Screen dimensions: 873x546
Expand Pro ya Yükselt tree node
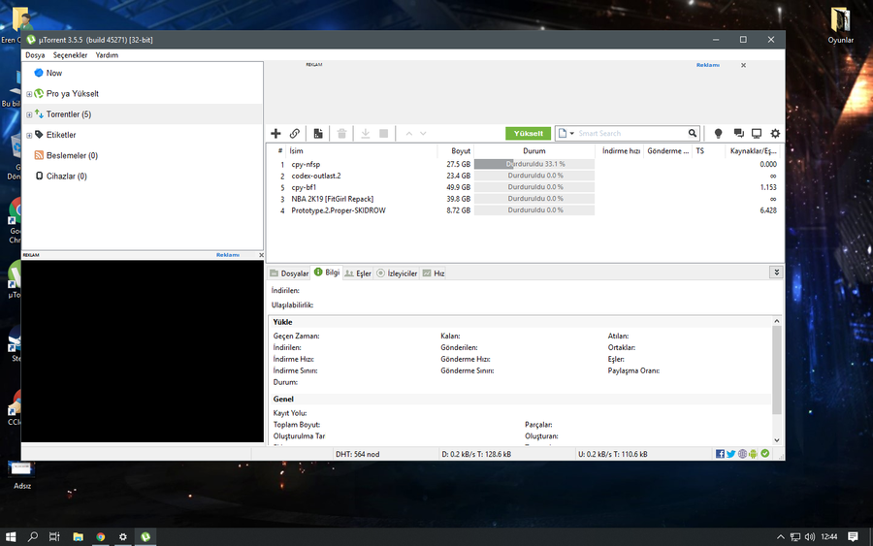click(x=29, y=94)
